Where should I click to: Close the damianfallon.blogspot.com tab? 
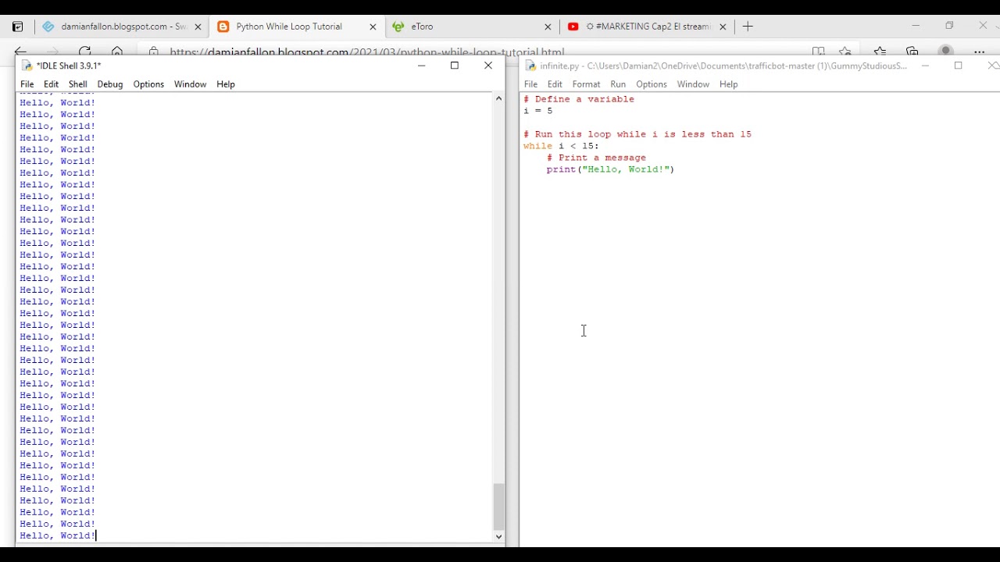(198, 27)
